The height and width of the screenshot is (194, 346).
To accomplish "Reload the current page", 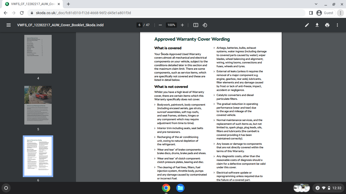I will (22, 13).
